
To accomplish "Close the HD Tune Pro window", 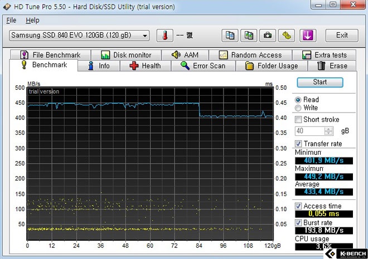I will tap(353, 4).
